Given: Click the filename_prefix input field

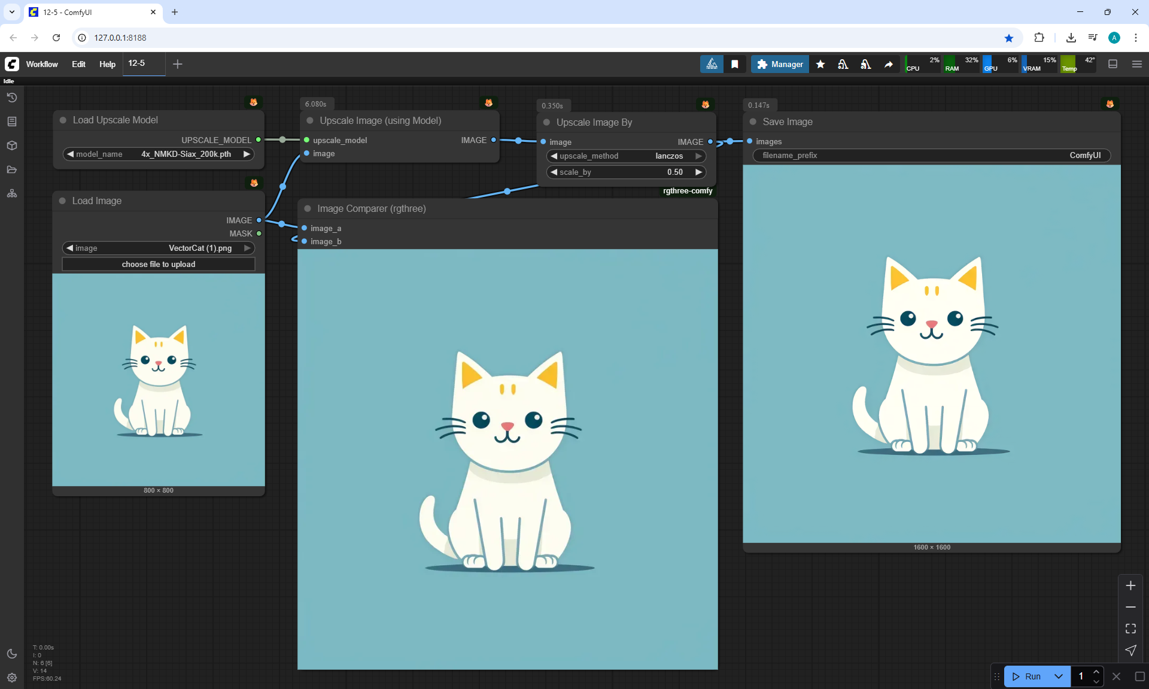Looking at the screenshot, I should pyautogui.click(x=931, y=156).
